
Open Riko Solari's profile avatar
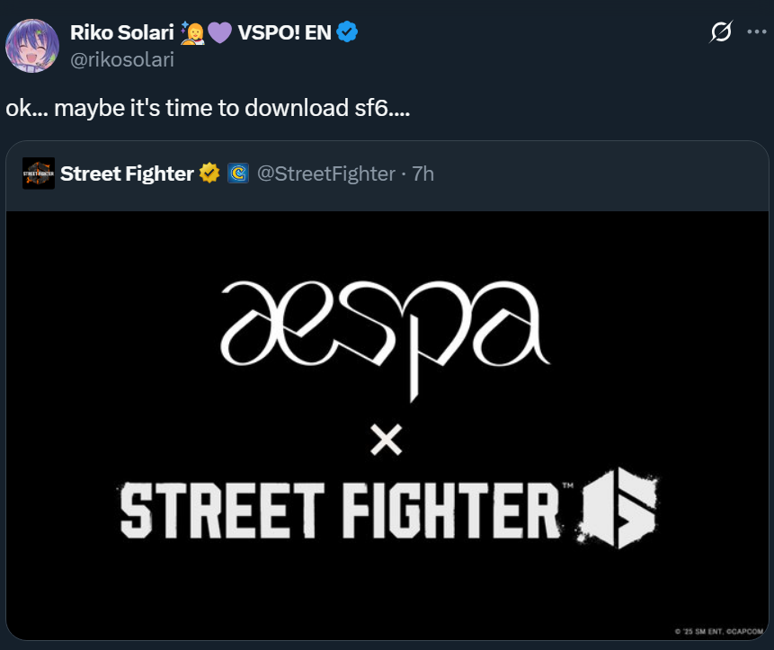coord(32,45)
